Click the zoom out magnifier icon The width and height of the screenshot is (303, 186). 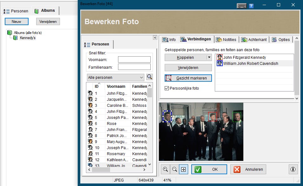pyautogui.click(x=175, y=169)
